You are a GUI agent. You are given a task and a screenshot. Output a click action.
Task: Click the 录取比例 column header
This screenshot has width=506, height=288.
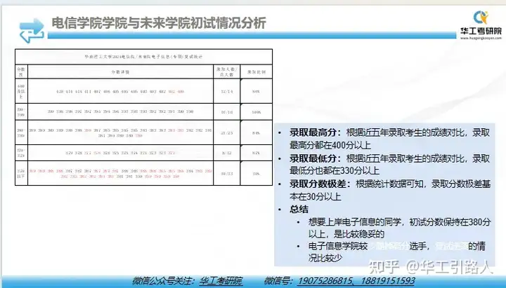coord(257,72)
